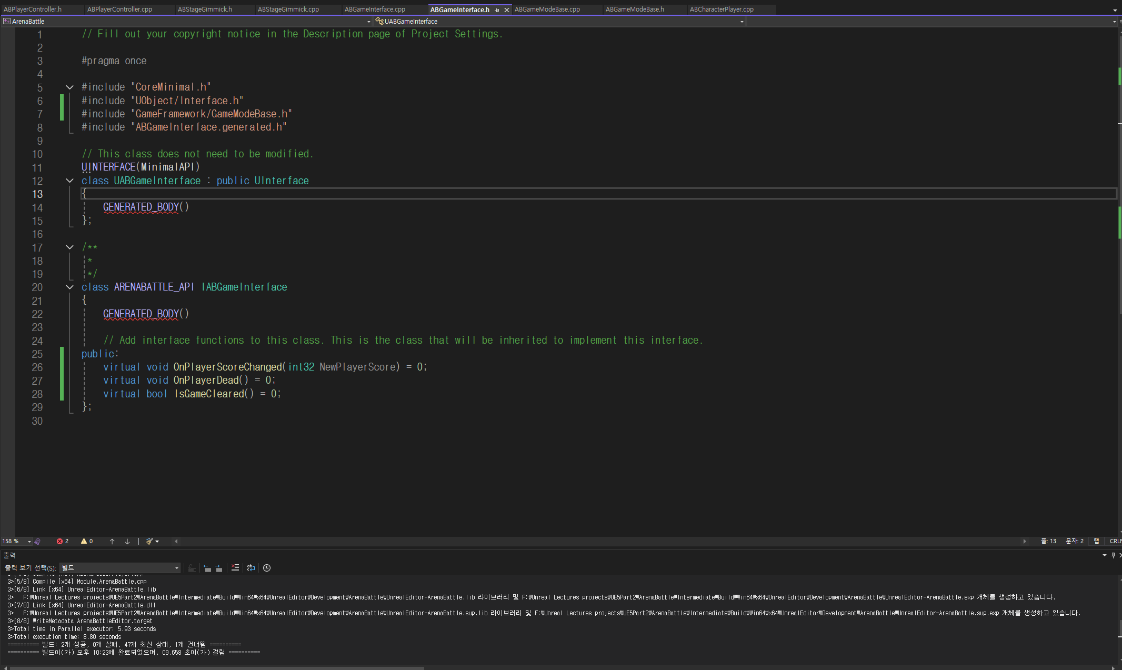Viewport: 1122px width, 670px height.
Task: Click the build summary line in output
Action: point(124,645)
